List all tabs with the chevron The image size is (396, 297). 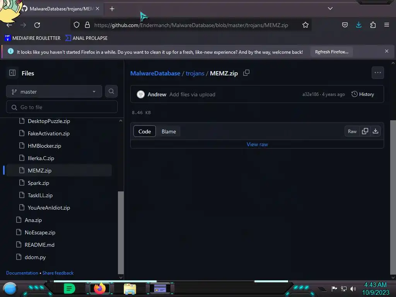(x=330, y=9)
